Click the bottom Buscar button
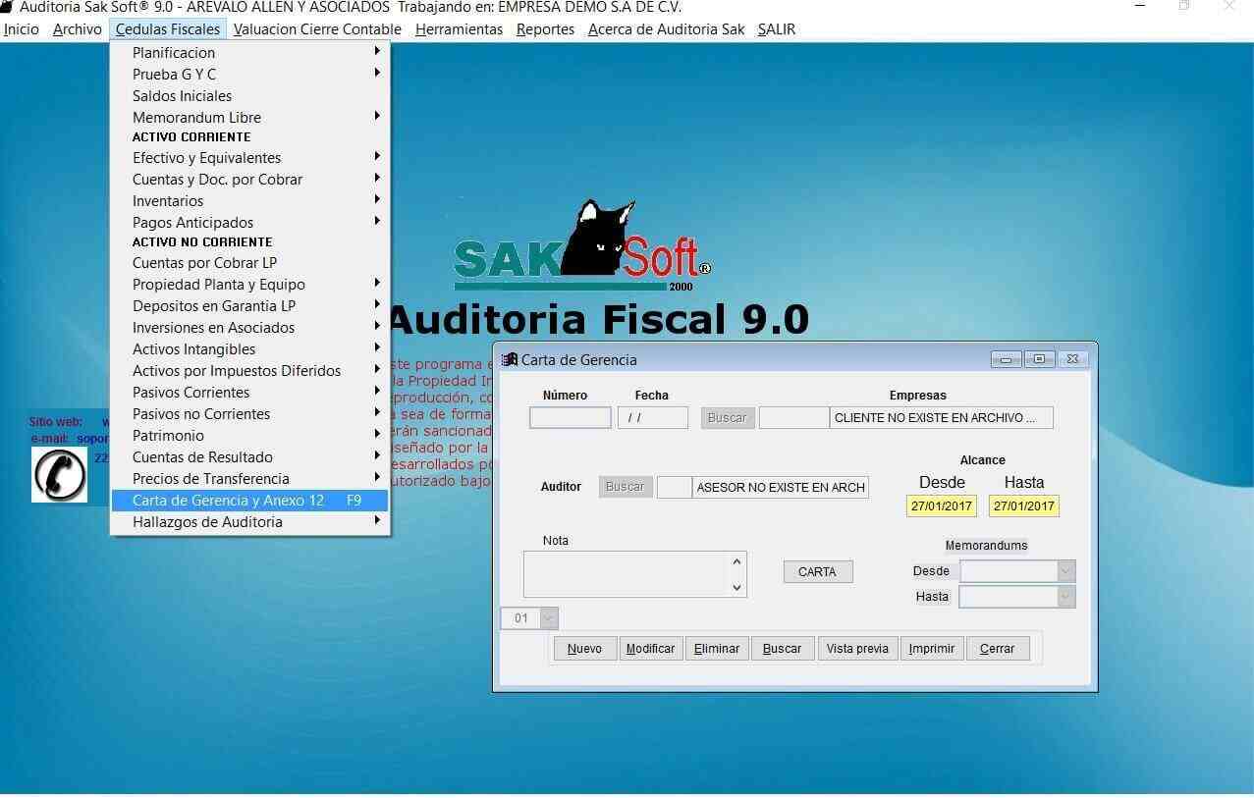 [x=783, y=649]
